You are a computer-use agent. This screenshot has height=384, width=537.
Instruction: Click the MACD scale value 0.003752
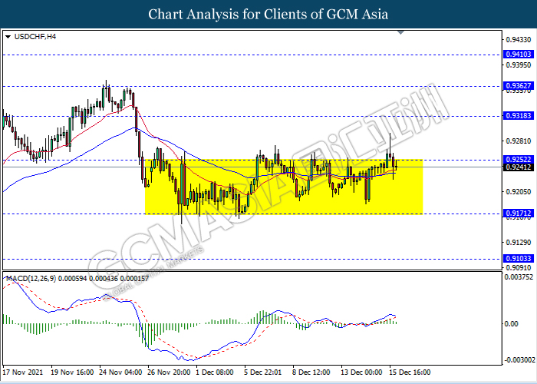point(519,277)
